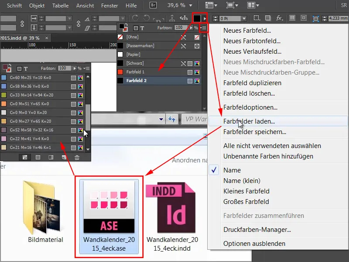Switch to Kleines Farbfeld view
The width and height of the screenshot is (349, 262).
click(246, 191)
